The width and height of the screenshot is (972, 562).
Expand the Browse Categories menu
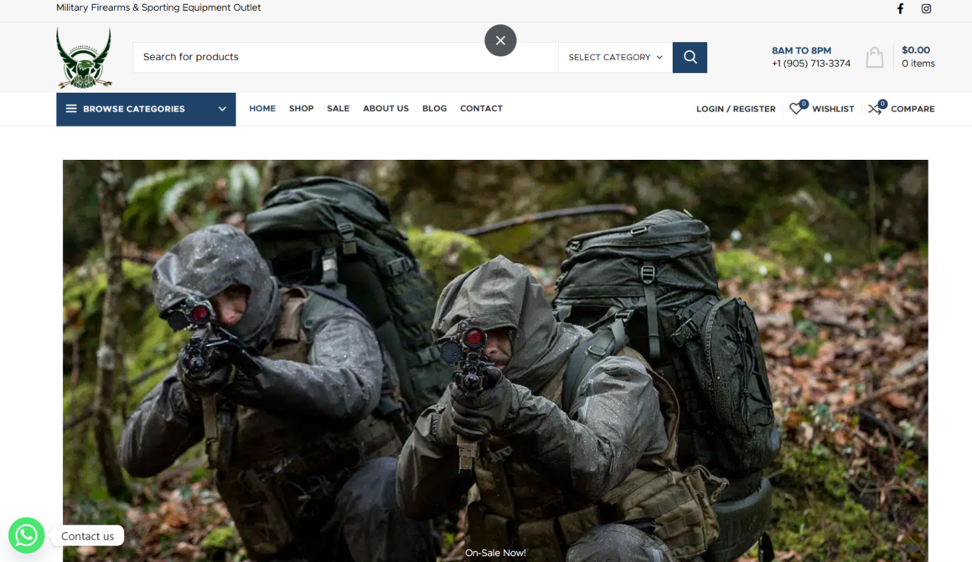(134, 109)
